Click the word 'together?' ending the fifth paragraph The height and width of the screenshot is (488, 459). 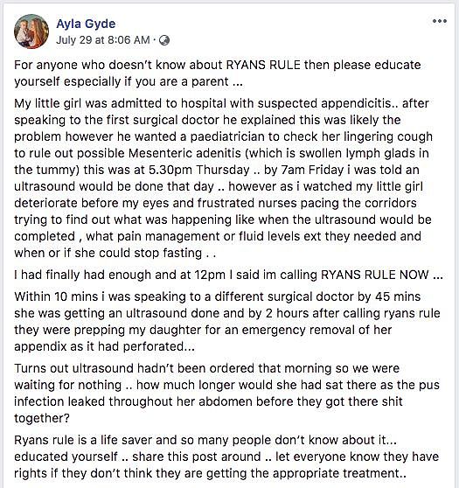[x=42, y=418]
